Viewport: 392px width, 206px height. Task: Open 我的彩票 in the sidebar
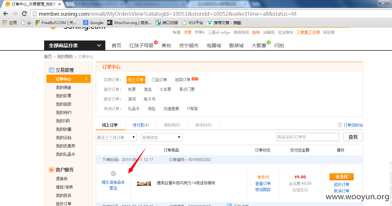point(63,96)
